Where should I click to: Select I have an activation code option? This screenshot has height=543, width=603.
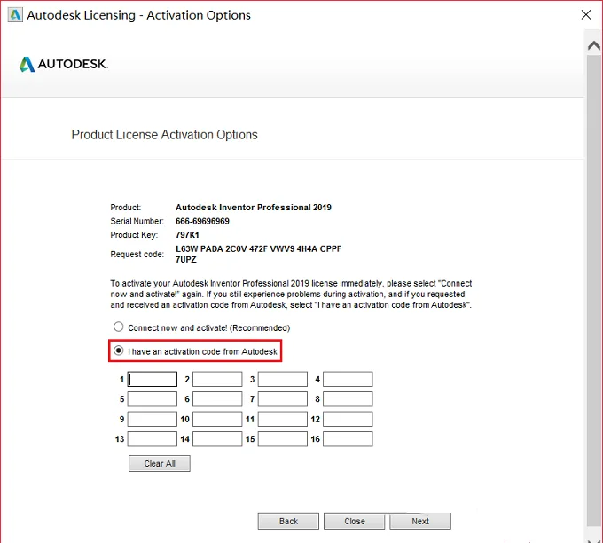pos(119,350)
